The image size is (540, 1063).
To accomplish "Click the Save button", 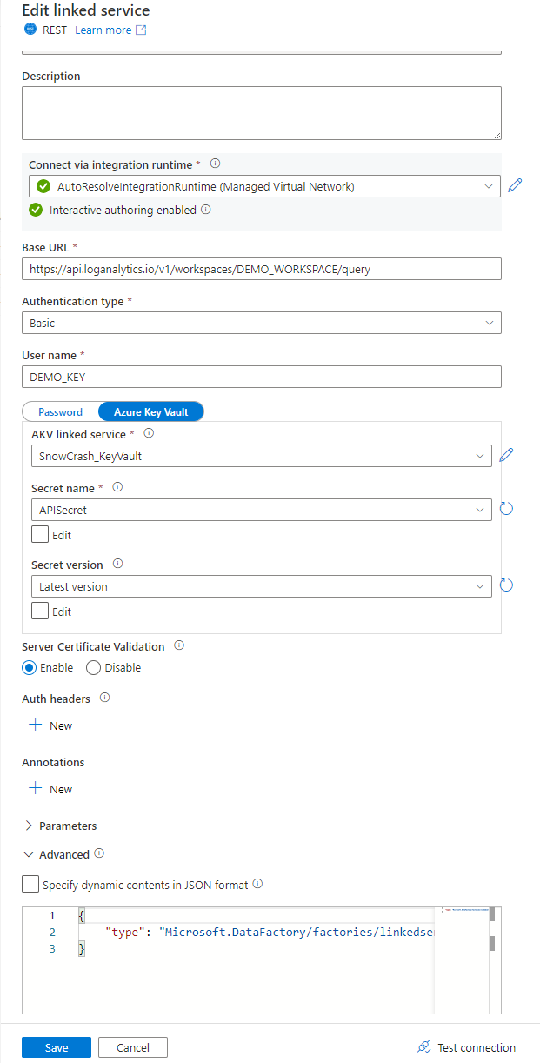I will click(57, 1047).
